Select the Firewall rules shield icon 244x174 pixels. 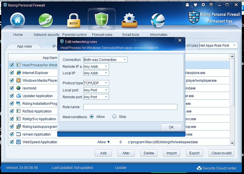click(101, 20)
